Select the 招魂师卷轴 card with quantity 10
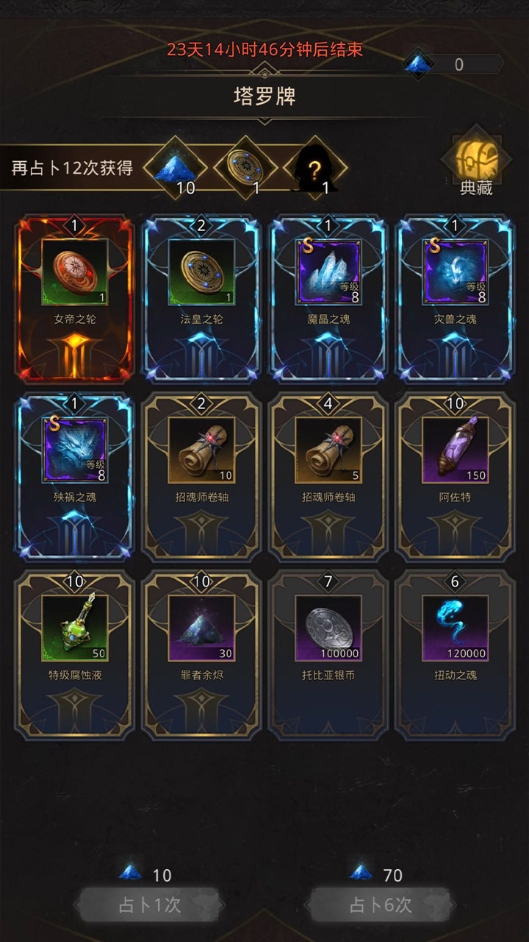Screen dimensions: 529x942 [x=201, y=476]
